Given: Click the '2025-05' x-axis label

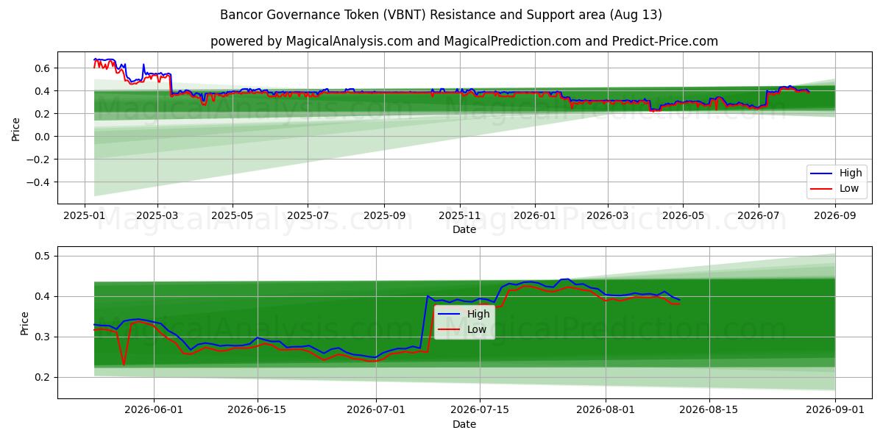Looking at the screenshot, I should pyautogui.click(x=233, y=217).
